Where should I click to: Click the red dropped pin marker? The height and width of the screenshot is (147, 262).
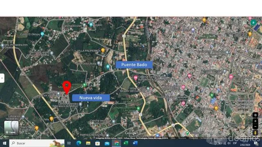67,87
